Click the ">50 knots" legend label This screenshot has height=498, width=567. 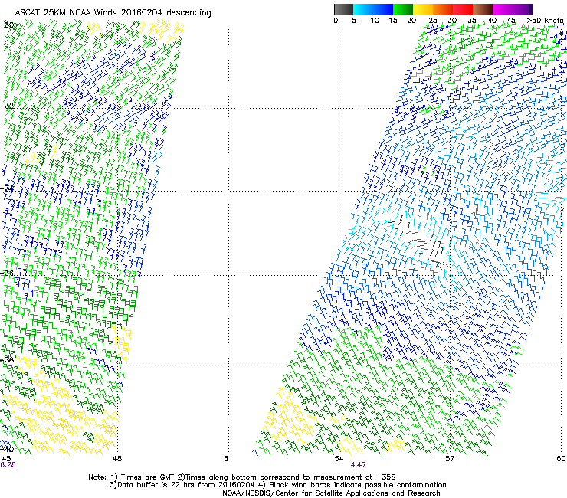point(545,20)
